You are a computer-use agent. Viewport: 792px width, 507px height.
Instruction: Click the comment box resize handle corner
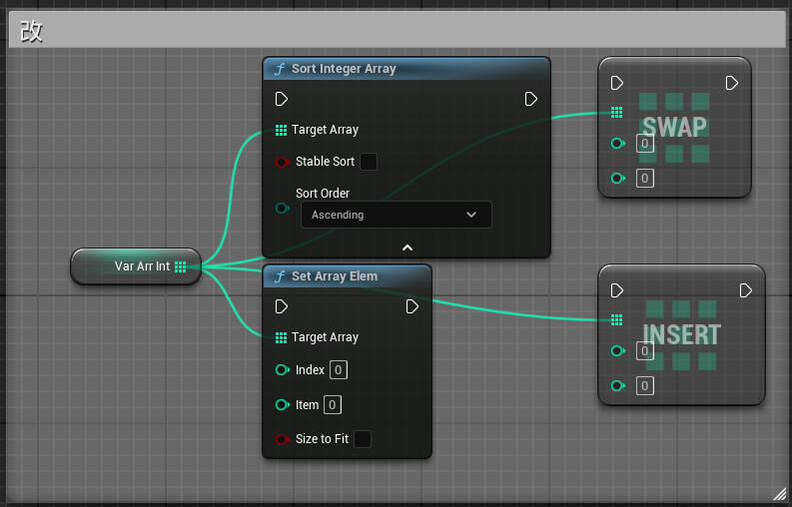779,494
